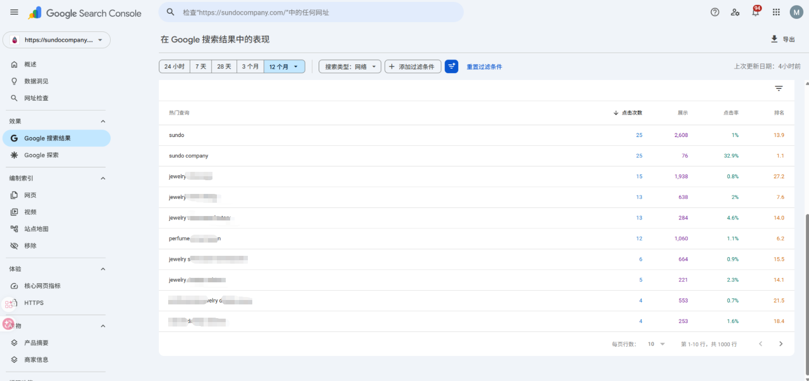Sort by the 点击次数 column header

tap(628, 113)
